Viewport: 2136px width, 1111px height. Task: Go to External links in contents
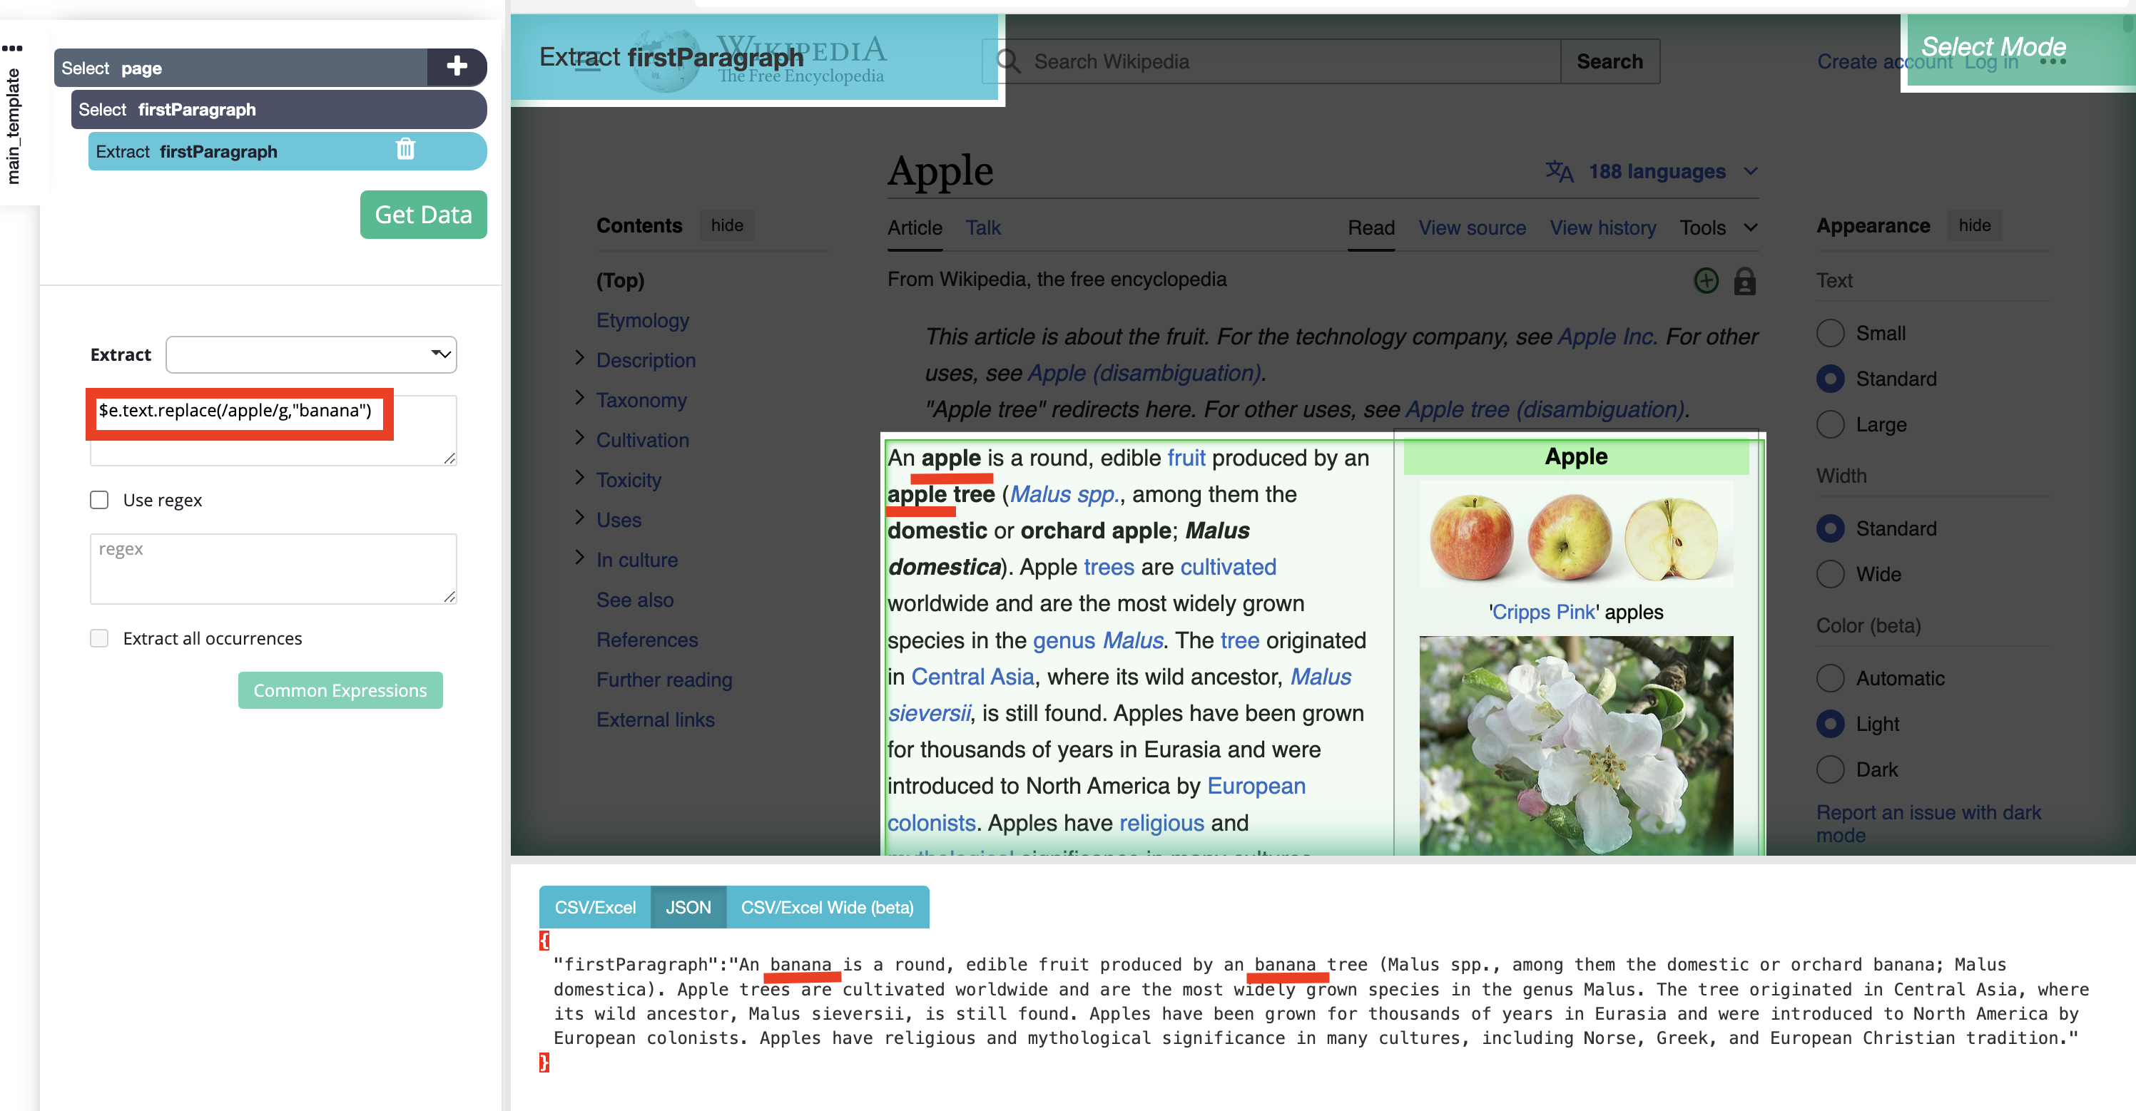click(655, 718)
